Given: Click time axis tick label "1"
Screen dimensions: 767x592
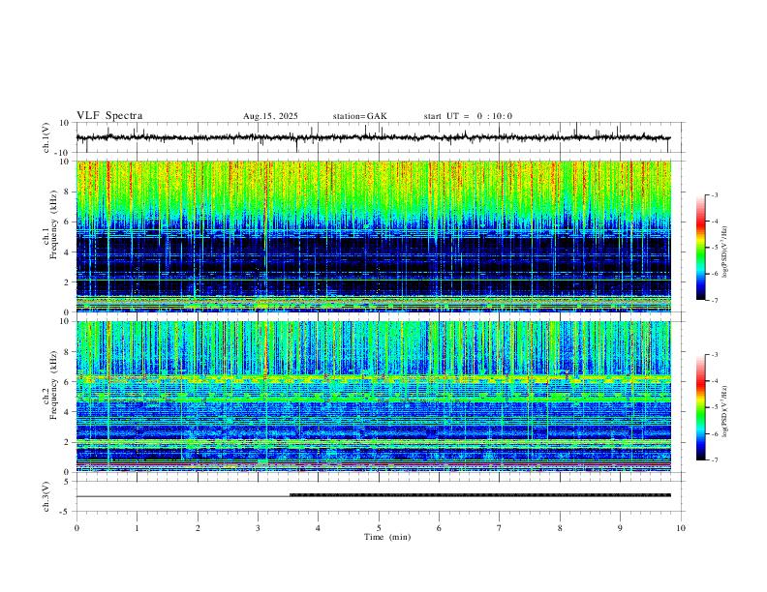Looking at the screenshot, I should click(137, 528).
